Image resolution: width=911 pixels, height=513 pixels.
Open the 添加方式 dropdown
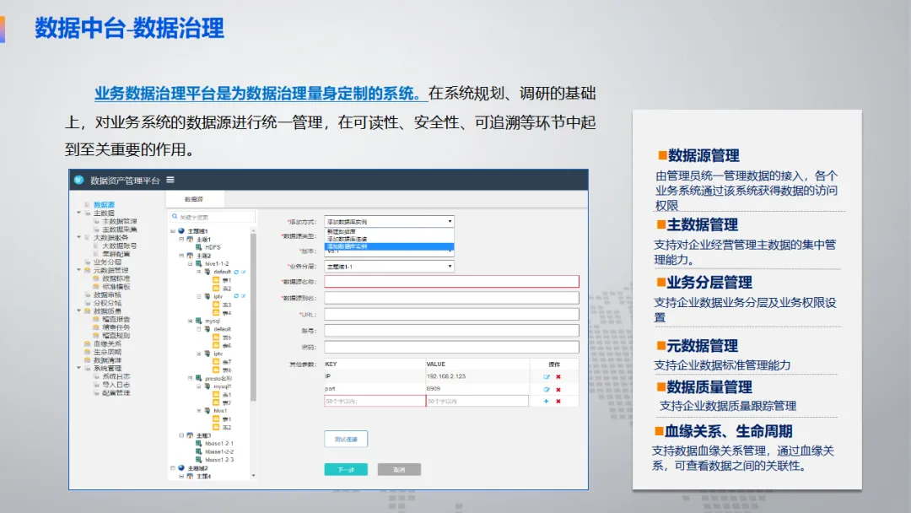[389, 221]
